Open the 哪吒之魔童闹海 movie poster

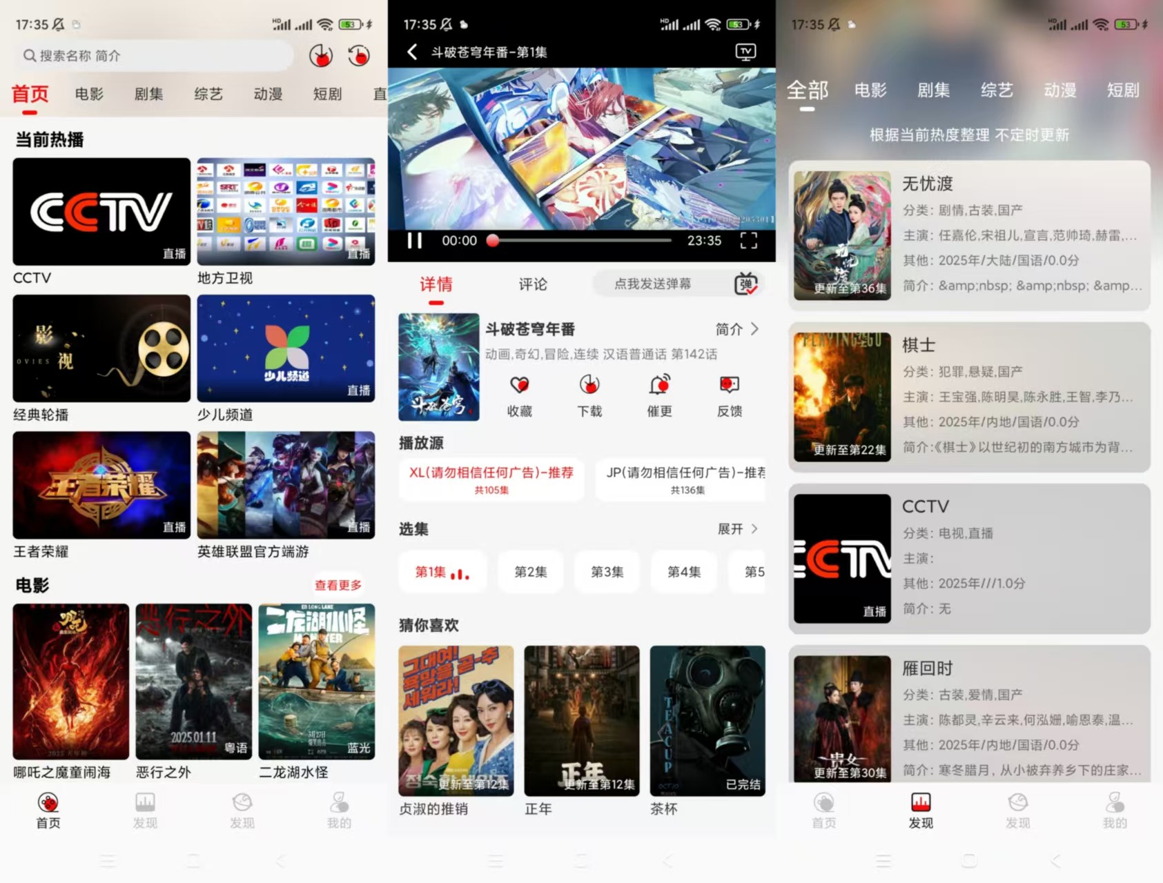click(x=71, y=682)
